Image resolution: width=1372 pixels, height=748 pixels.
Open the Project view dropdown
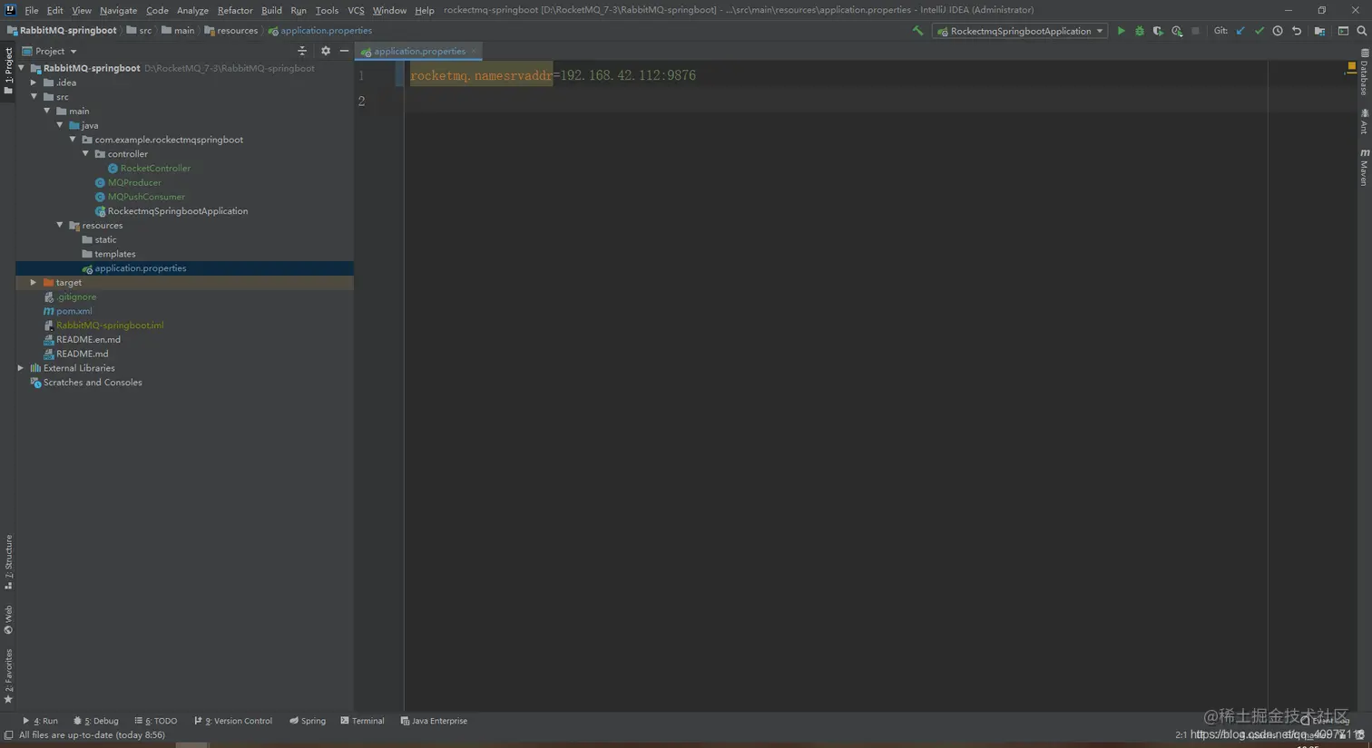click(x=50, y=51)
